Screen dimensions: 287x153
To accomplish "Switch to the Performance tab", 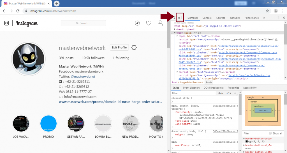I will (x=251, y=18).
